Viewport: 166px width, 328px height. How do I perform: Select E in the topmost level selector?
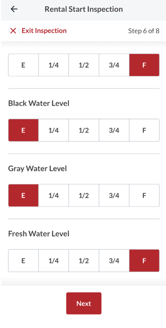pyautogui.click(x=23, y=65)
